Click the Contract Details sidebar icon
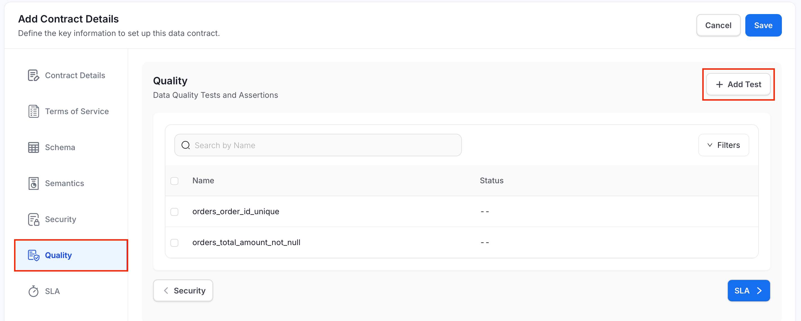 click(33, 76)
